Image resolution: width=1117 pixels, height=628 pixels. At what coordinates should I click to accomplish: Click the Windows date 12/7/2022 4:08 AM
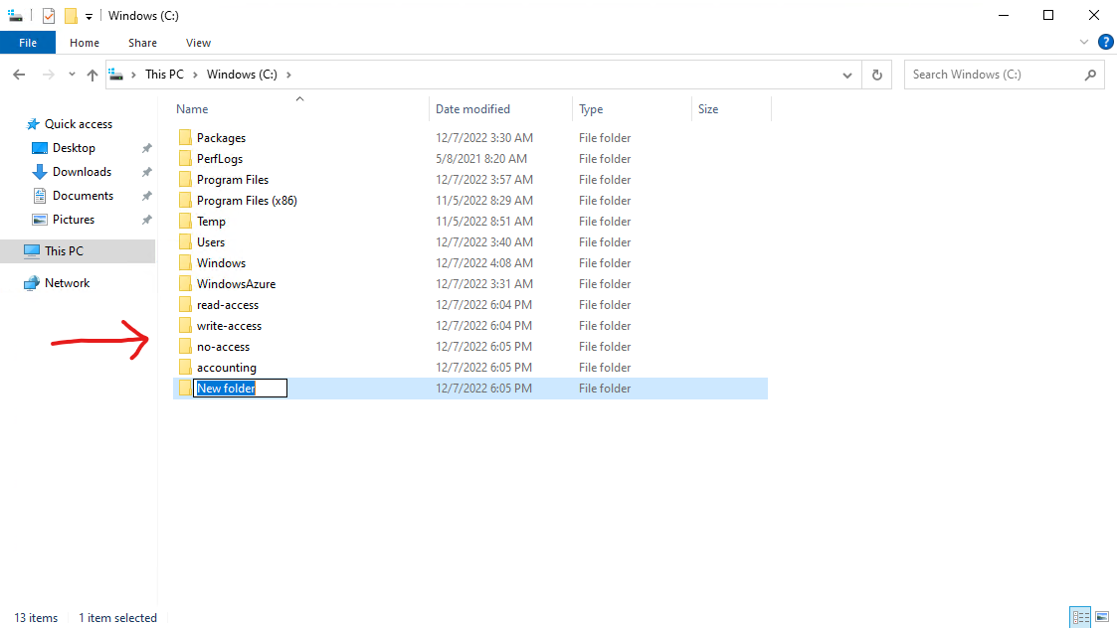point(484,263)
